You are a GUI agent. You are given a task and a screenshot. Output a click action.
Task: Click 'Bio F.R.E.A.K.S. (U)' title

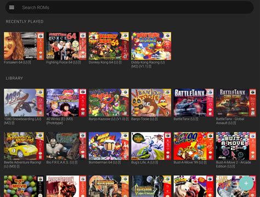[x=62, y=163]
